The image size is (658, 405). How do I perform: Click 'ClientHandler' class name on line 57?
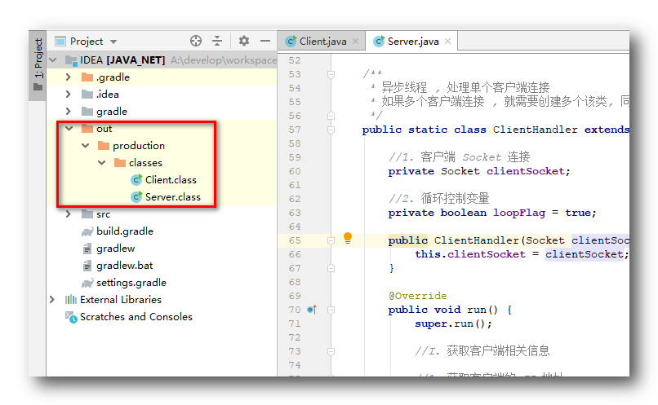[x=535, y=130]
